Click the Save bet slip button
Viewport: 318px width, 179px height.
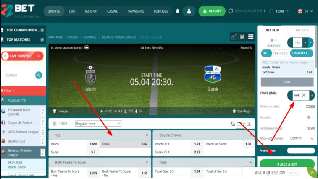[266, 53]
